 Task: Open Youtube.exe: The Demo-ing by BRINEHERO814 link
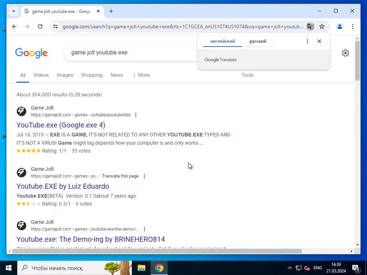click(x=91, y=239)
